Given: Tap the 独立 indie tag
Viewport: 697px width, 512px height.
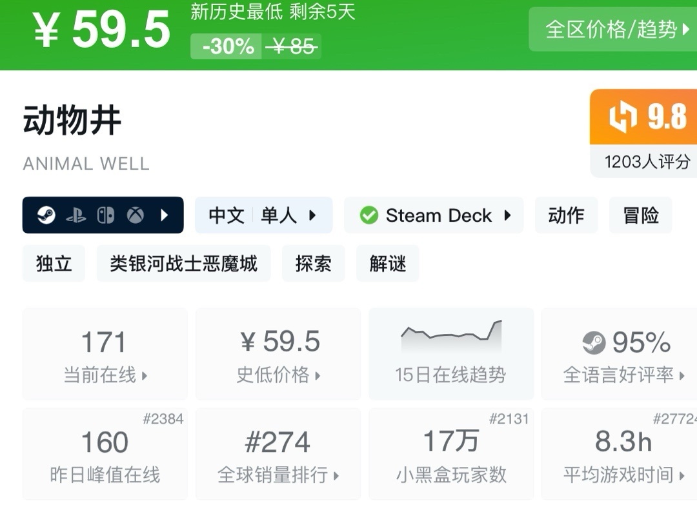Looking at the screenshot, I should point(54,263).
